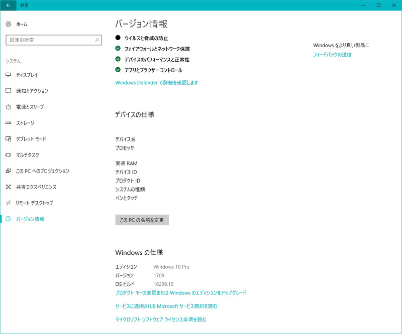Screen dimensions: 402x334
Task: Select the Storage drive icon
Action: pos(9,123)
